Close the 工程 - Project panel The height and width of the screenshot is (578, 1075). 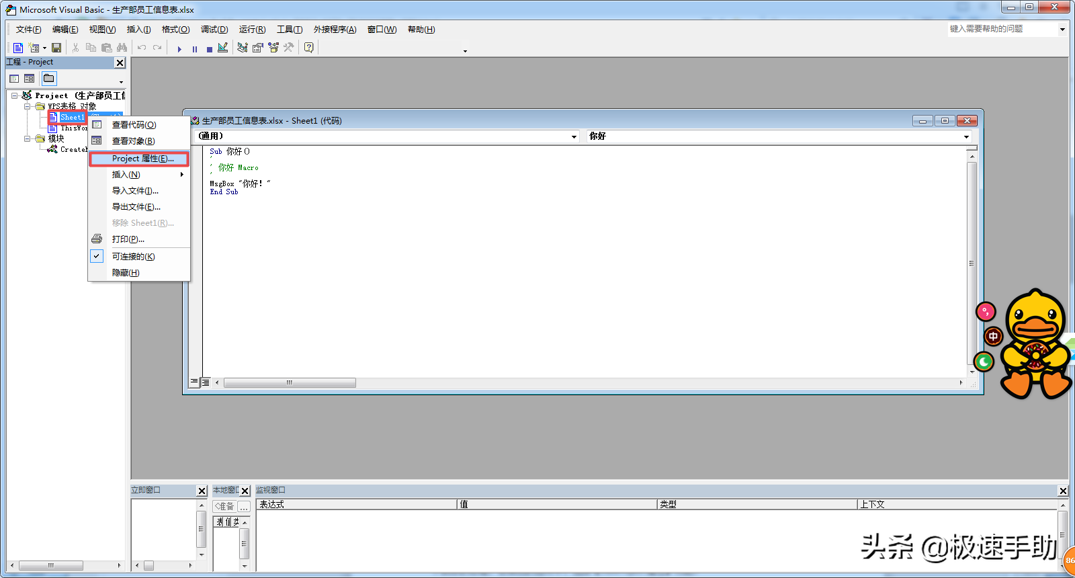(120, 63)
